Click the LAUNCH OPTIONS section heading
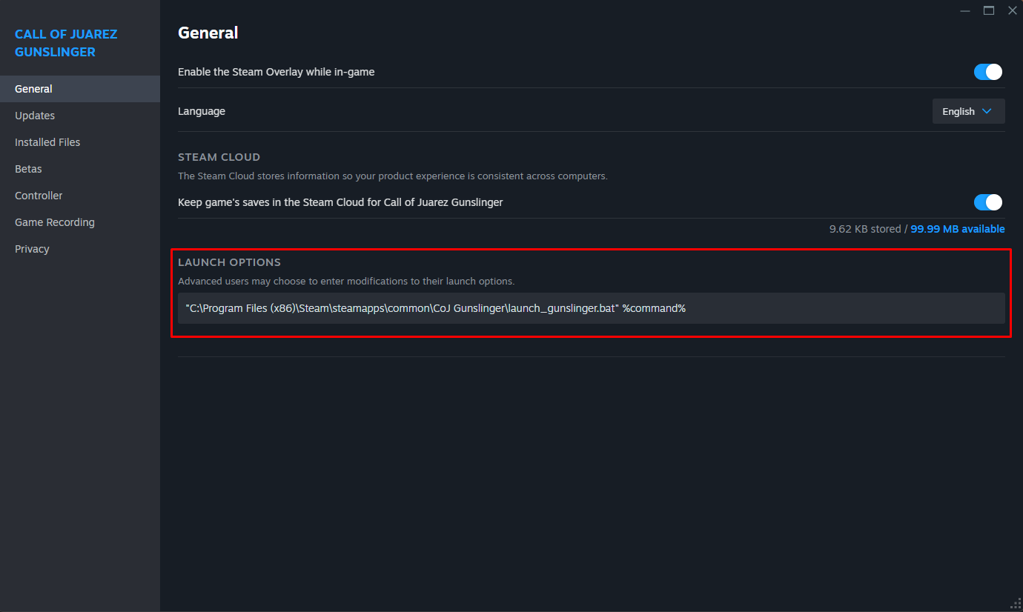Screen dimensions: 1023x612 click(229, 262)
